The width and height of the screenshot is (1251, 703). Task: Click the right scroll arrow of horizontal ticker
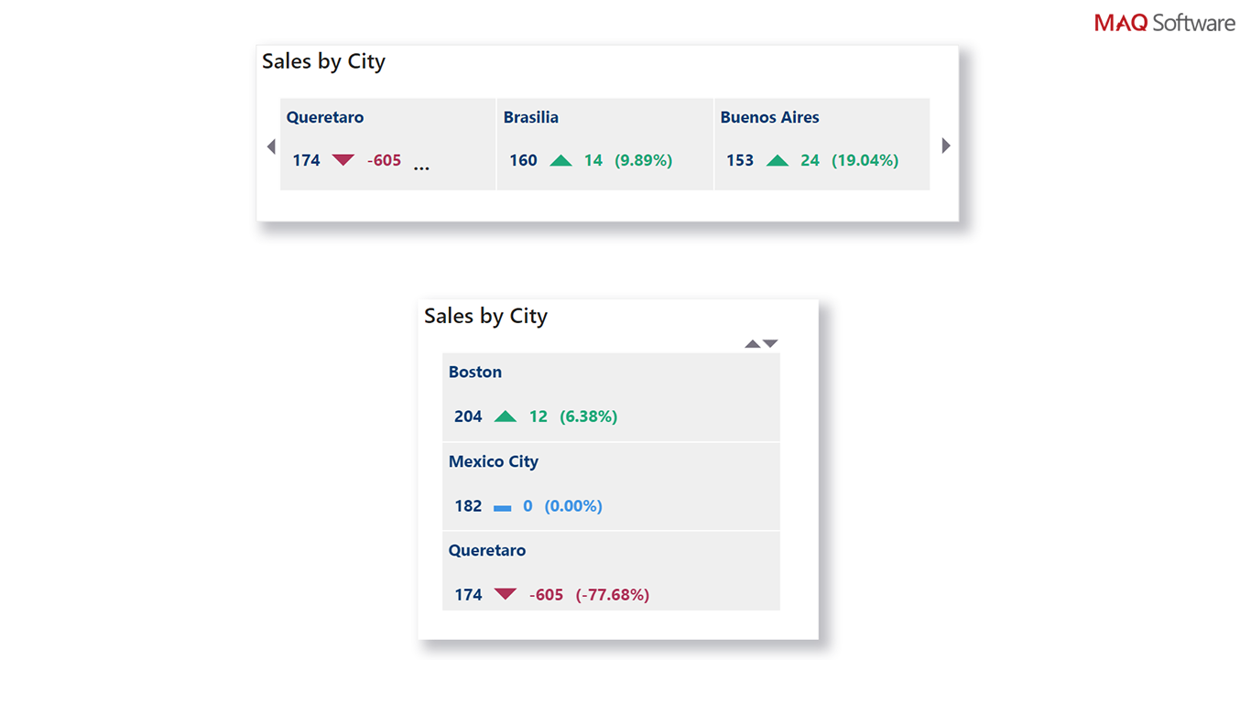point(946,146)
